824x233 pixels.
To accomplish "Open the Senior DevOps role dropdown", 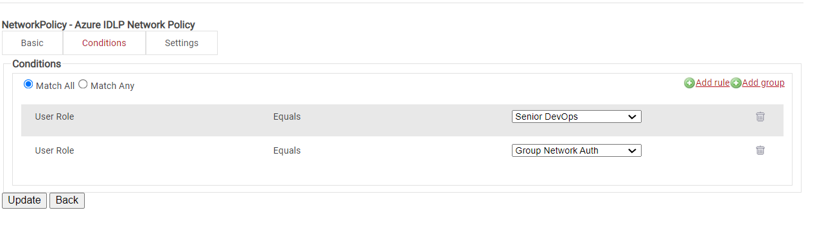I will tap(577, 116).
